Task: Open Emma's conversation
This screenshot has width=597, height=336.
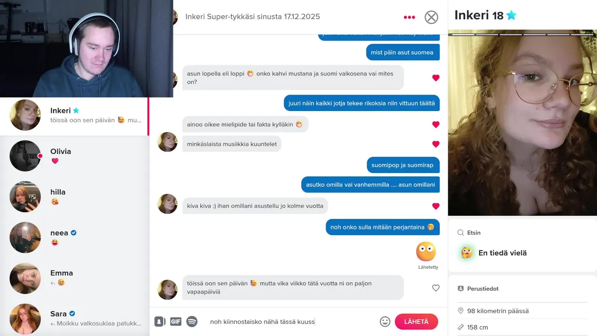Action: 75,278
